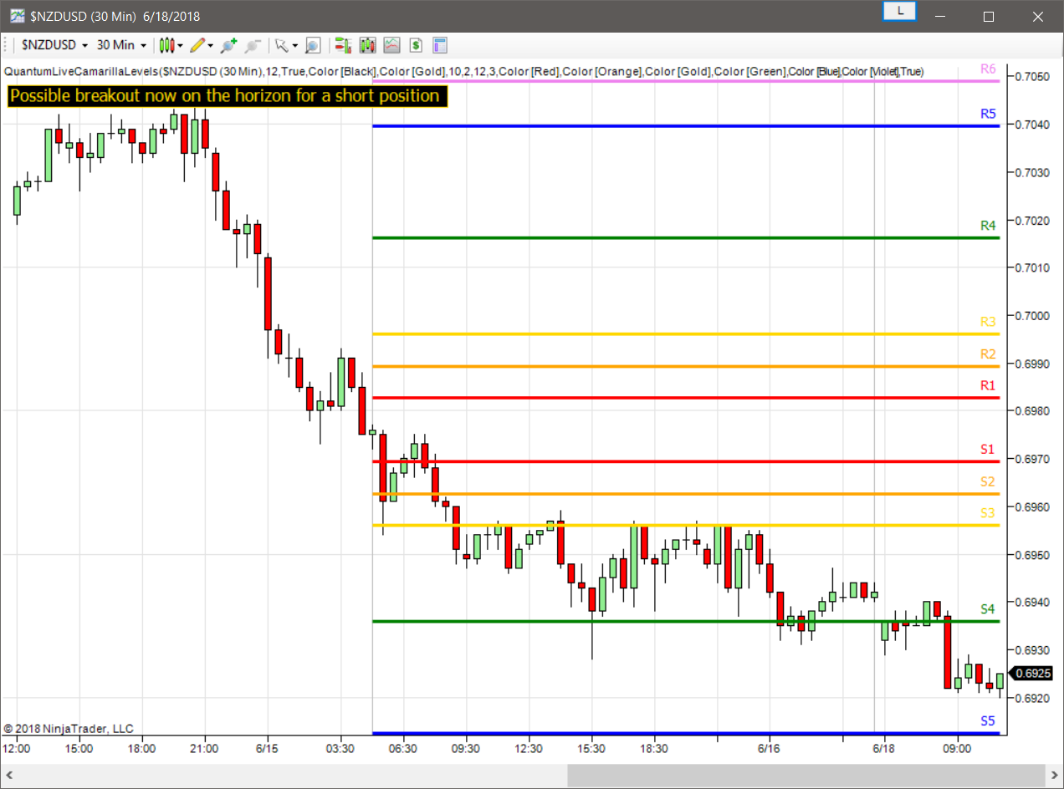The height and width of the screenshot is (789, 1064).
Task: Expand the cursor type dropdown arrow
Action: coord(294,45)
